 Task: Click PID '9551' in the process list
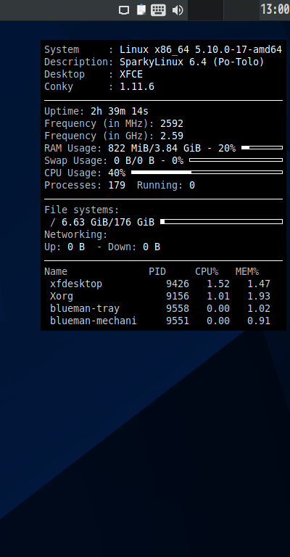tap(178, 321)
